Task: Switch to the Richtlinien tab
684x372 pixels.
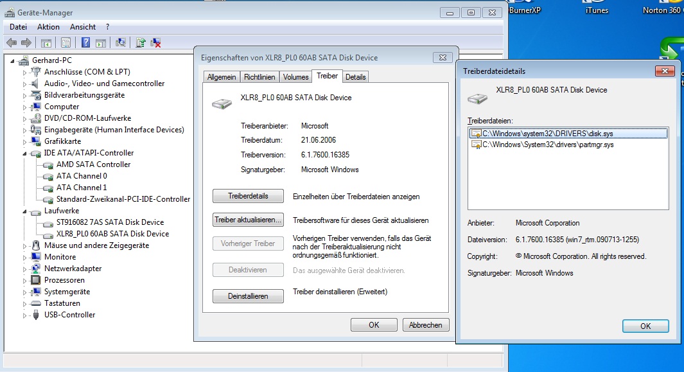Action: point(259,77)
